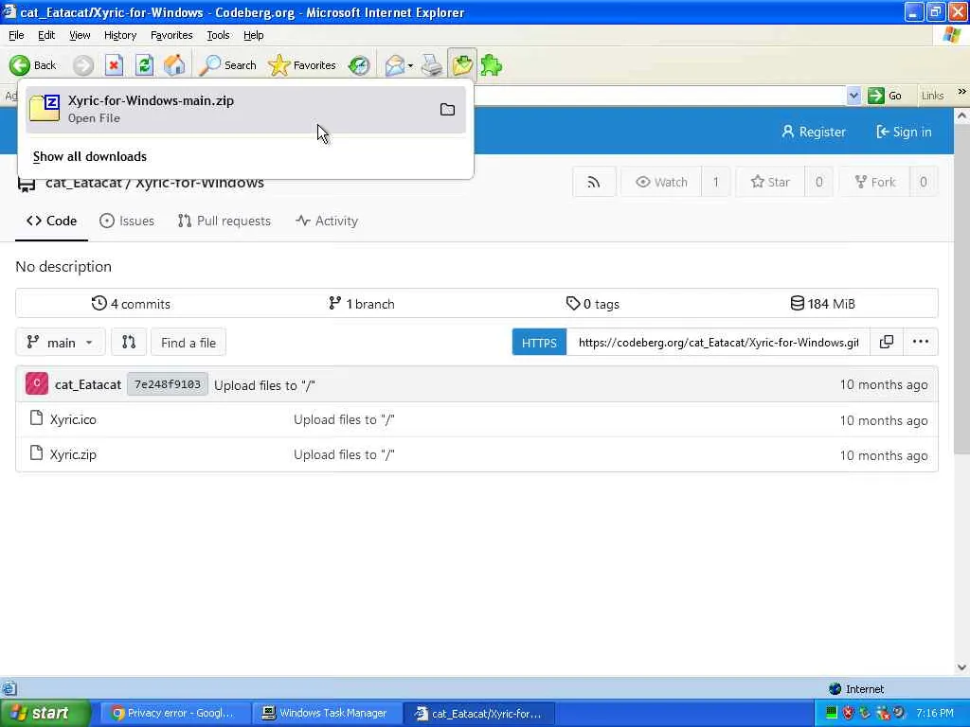970x727 pixels.
Task: Click the green Go button
Action: tap(885, 96)
